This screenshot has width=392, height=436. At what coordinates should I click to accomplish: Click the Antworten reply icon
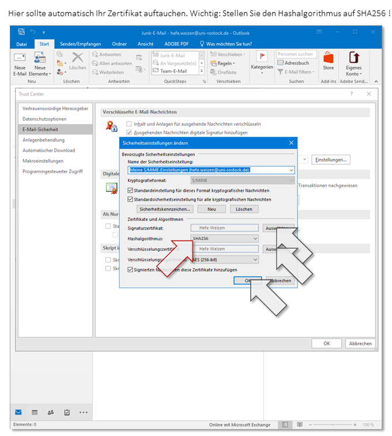click(95, 54)
